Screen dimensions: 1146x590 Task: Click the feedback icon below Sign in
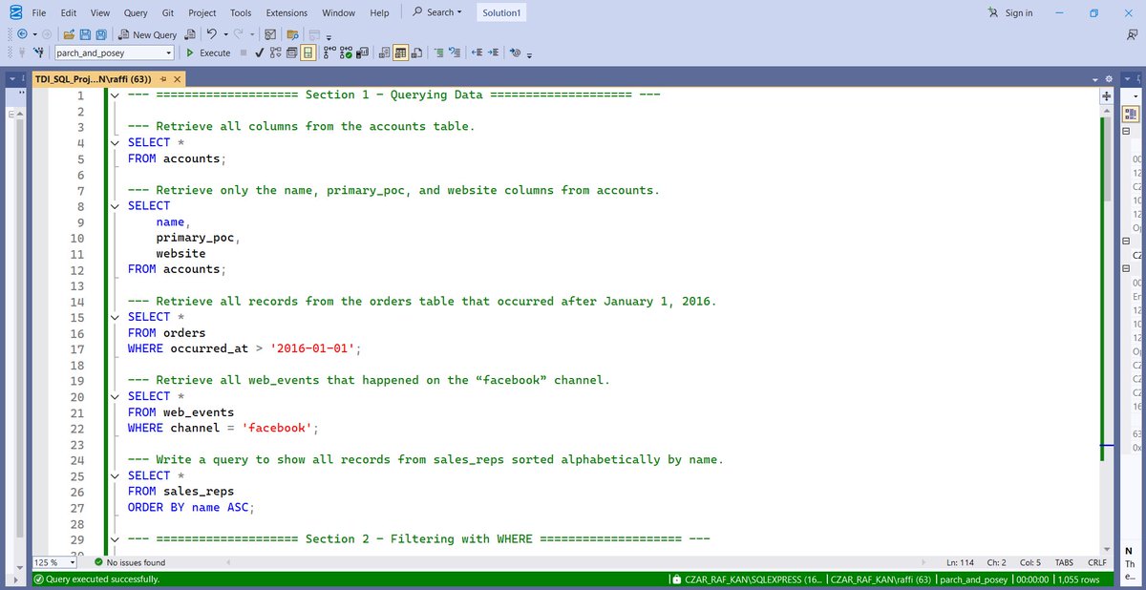tap(1132, 33)
